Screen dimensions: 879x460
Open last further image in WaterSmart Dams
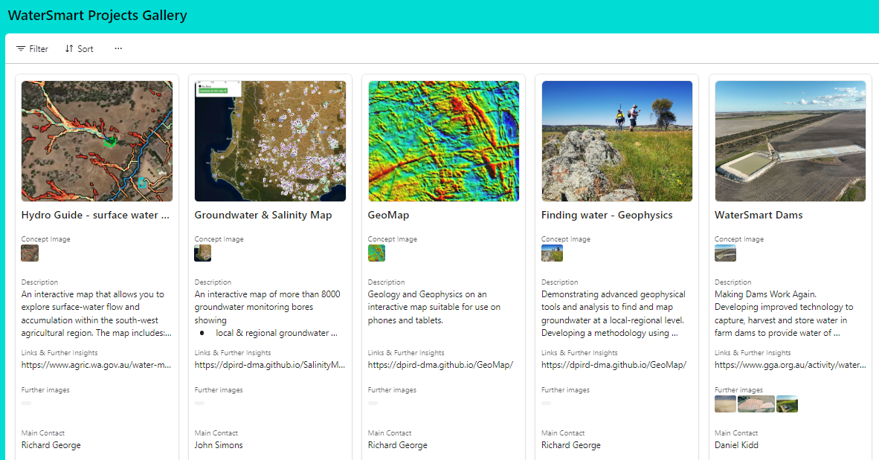787,404
